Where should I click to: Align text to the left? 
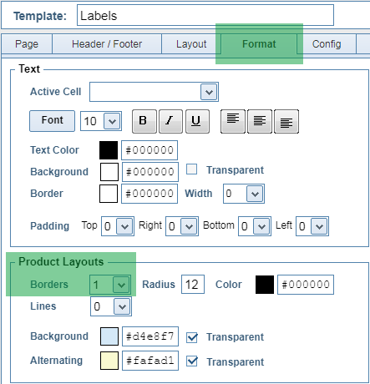point(233,121)
